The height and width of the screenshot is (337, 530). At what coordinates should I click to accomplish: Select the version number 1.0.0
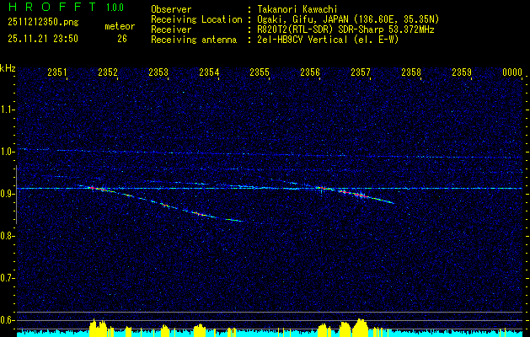(x=115, y=8)
